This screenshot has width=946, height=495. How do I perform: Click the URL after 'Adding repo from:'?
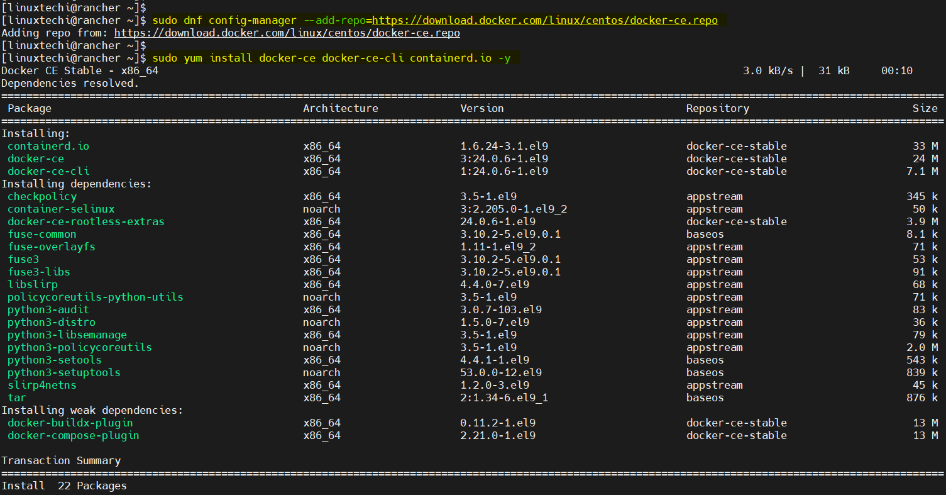[x=287, y=33]
